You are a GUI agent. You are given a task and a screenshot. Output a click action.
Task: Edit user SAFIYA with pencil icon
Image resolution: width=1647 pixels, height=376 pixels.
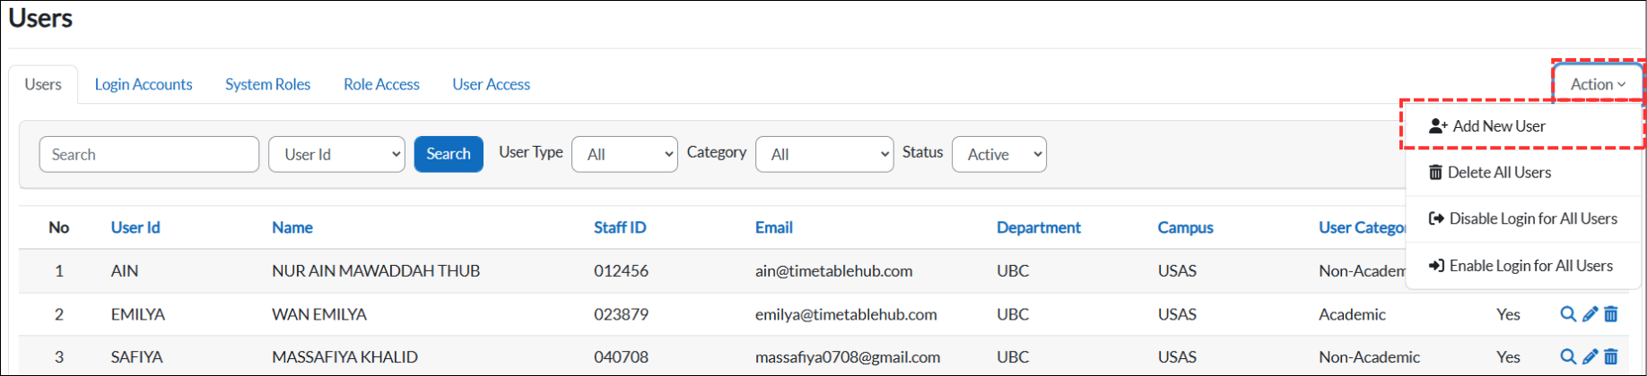[x=1590, y=356]
